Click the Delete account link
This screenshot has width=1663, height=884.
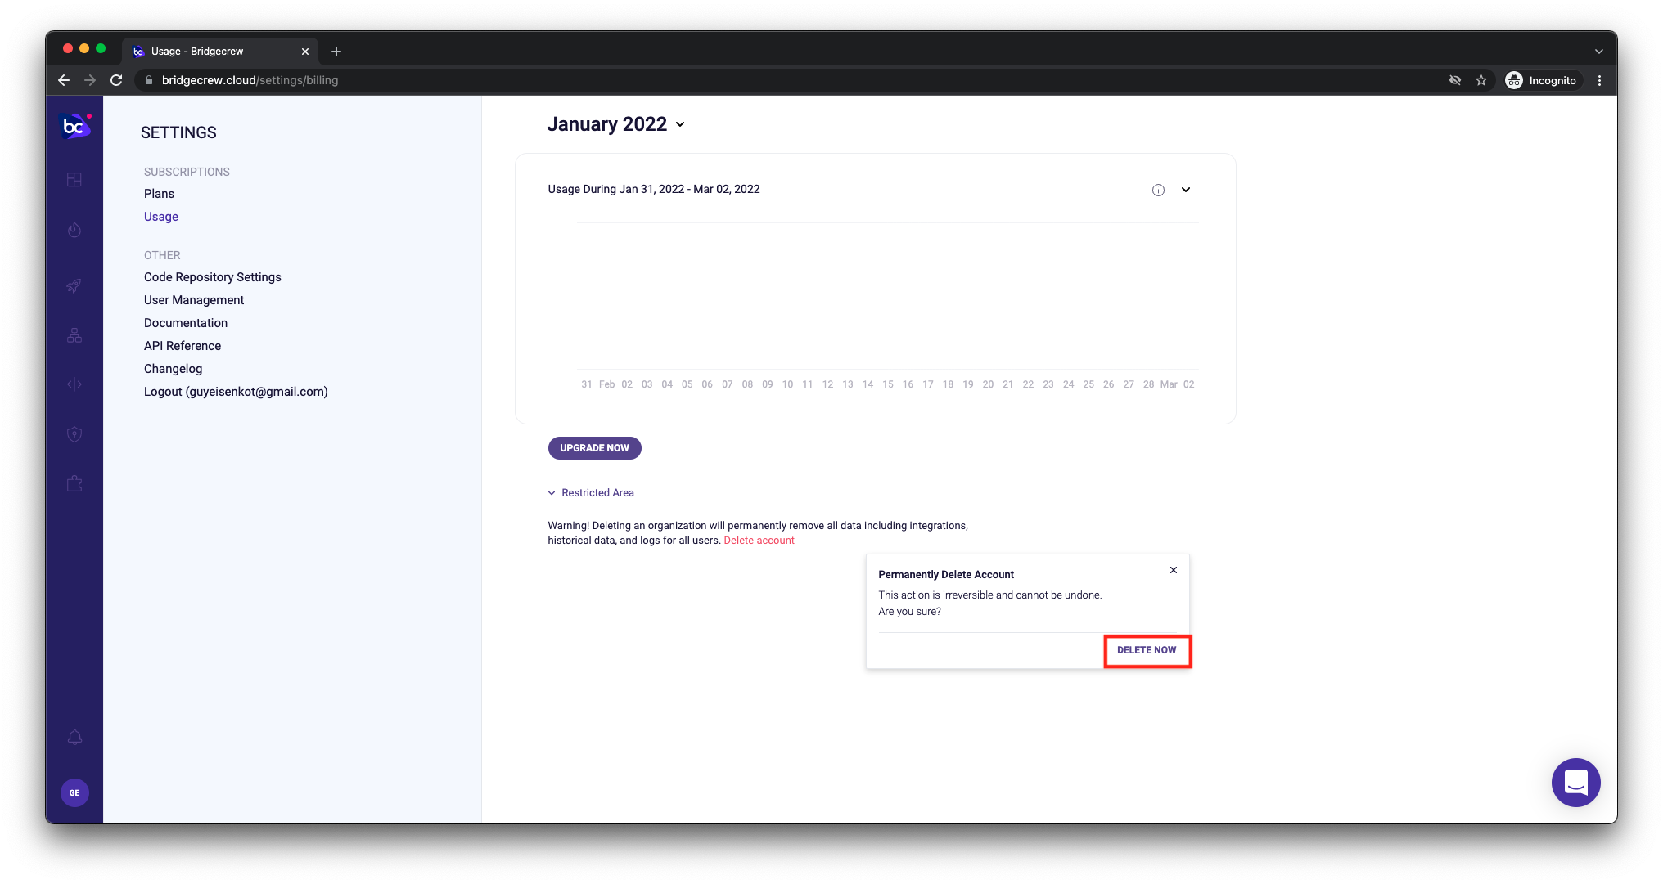(759, 541)
